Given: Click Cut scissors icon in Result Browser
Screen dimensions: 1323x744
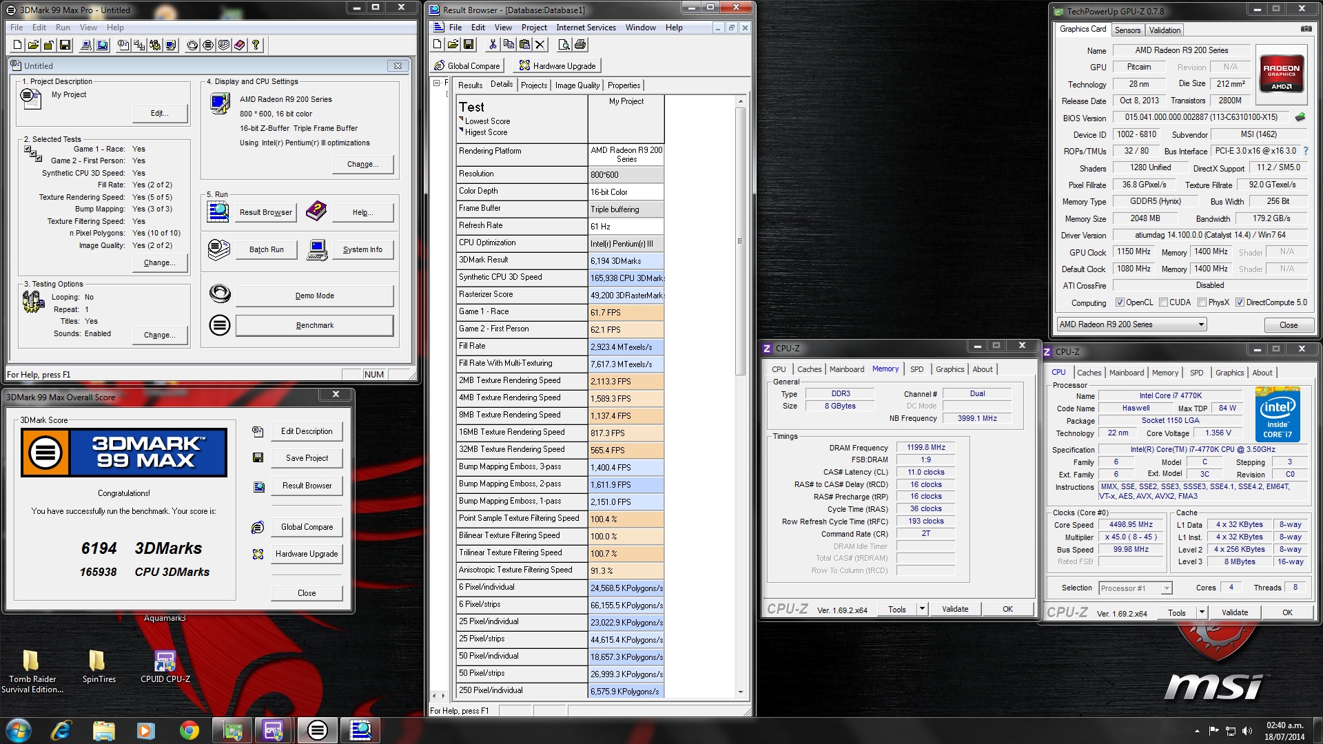Looking at the screenshot, I should pyautogui.click(x=493, y=45).
